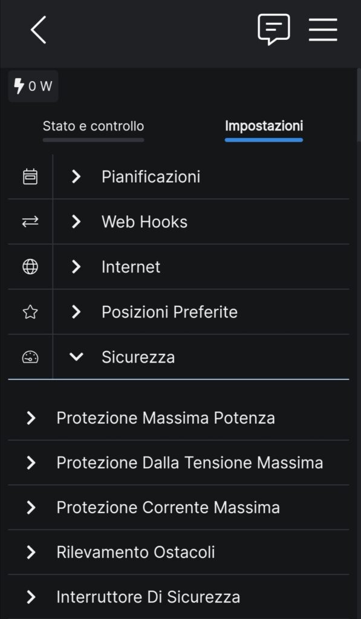Select the Web Hooks arrows icon

[30, 222]
